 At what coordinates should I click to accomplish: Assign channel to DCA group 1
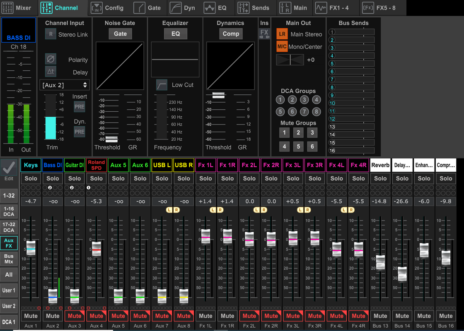click(280, 100)
